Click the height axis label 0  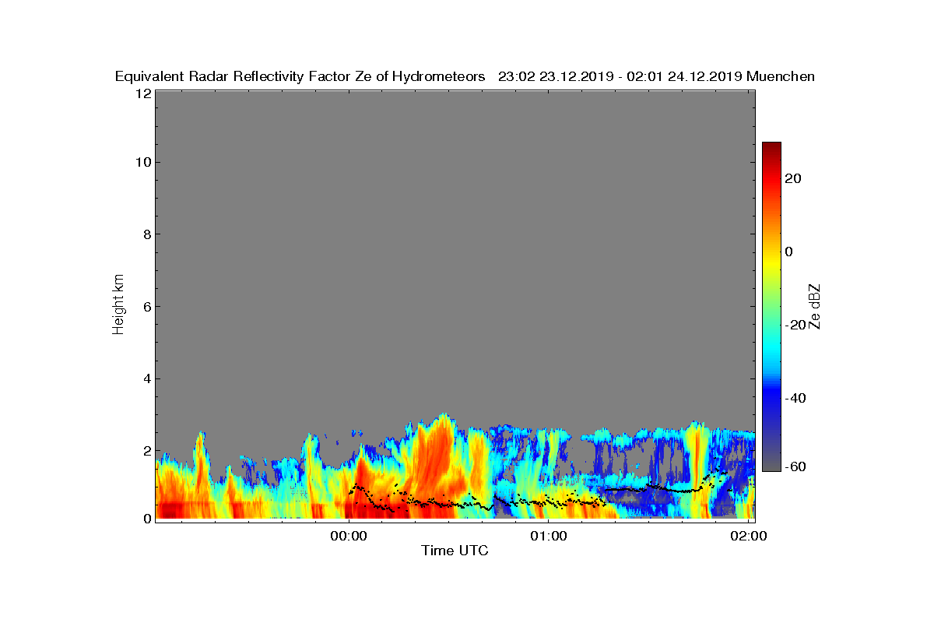coord(146,518)
